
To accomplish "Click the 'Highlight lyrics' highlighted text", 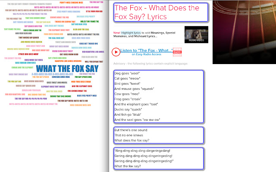I will (x=131, y=33).
